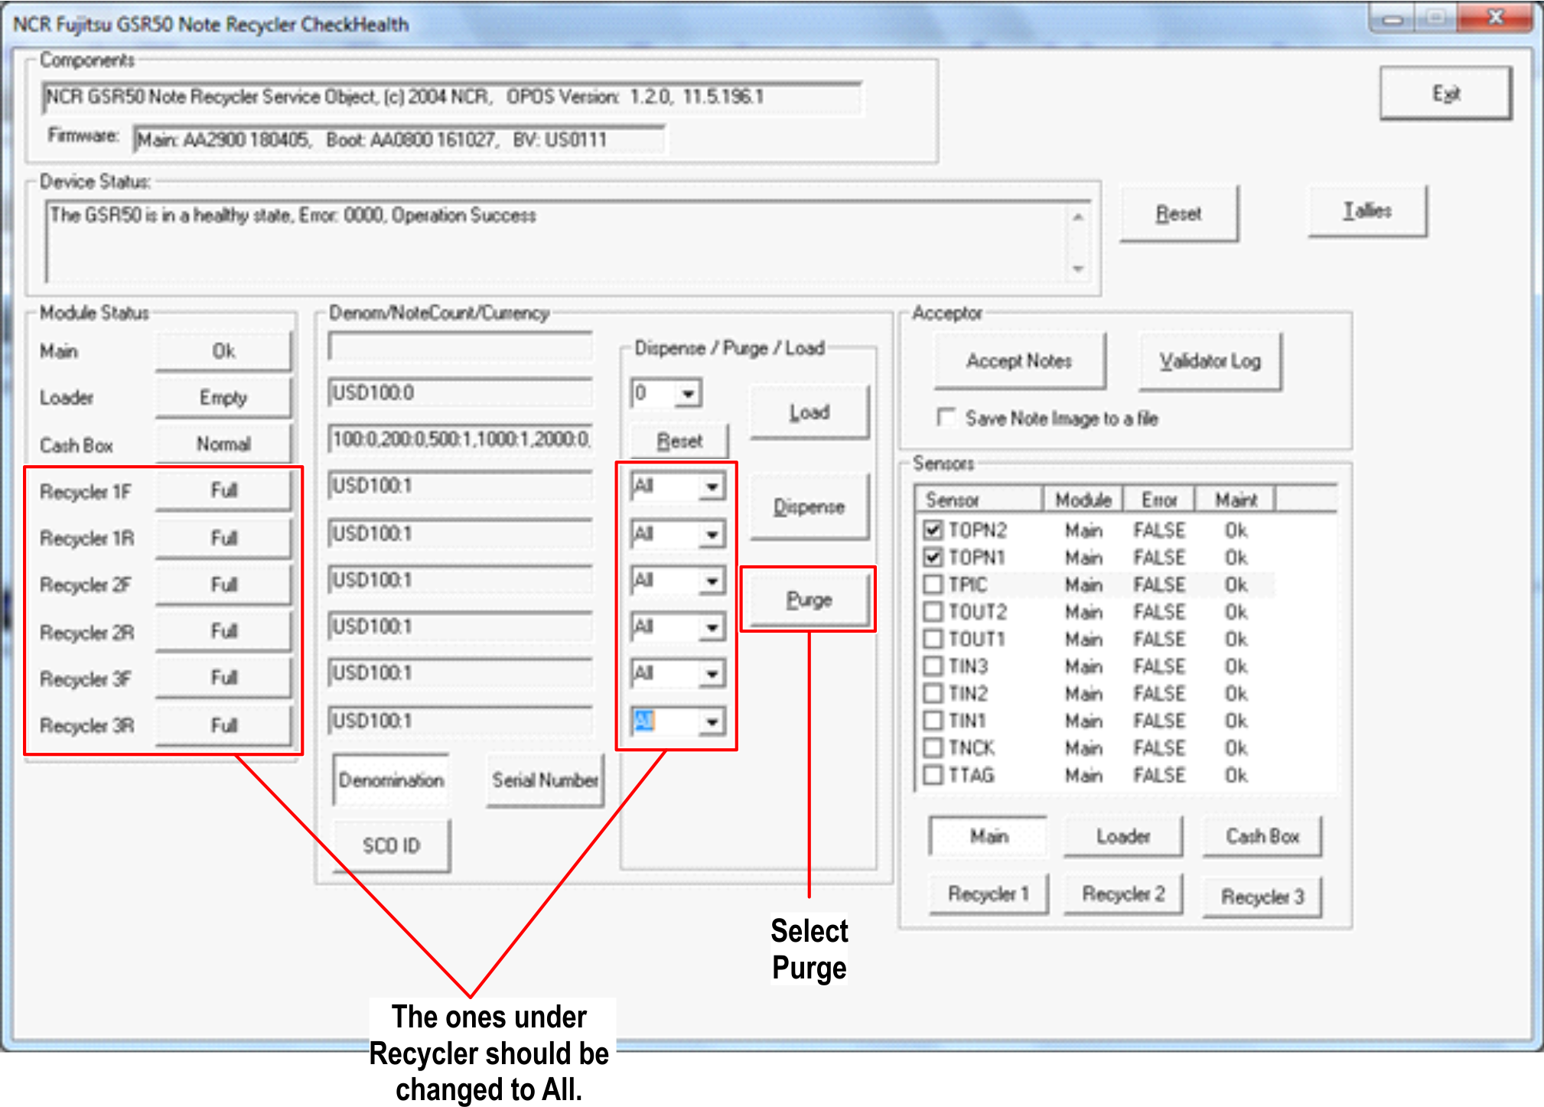Uncheck the TOPN1 sensor checkbox
Viewport: 1544px width, 1107px height.
[x=932, y=557]
